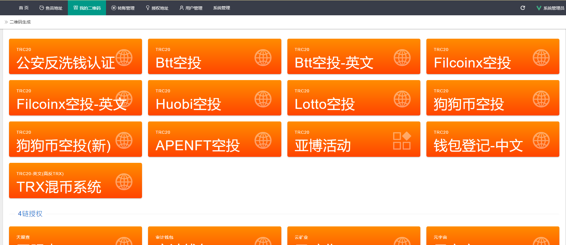
Task: Click the grid icon on 亚博活动 card
Action: 402,140
